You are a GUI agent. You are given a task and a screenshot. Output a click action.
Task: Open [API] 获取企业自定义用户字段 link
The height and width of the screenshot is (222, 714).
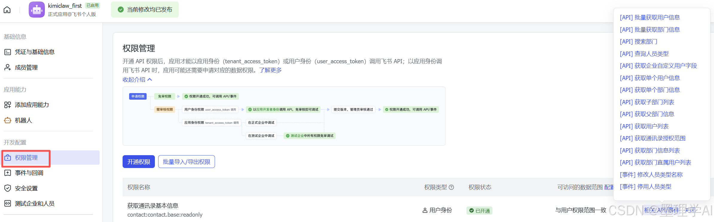pyautogui.click(x=658, y=66)
